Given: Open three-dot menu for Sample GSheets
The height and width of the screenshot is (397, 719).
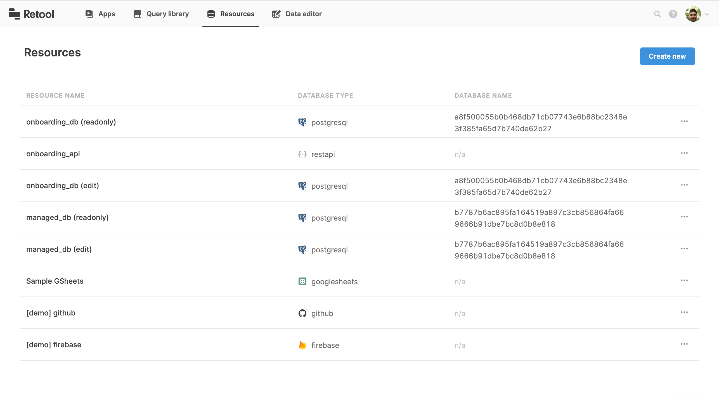Looking at the screenshot, I should tap(684, 280).
